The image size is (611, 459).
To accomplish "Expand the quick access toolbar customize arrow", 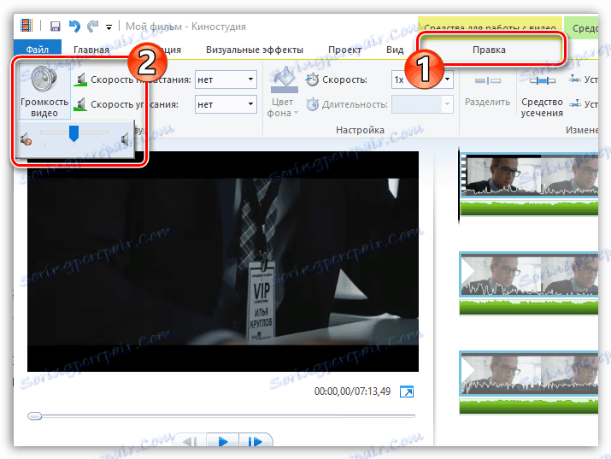I will point(109,26).
